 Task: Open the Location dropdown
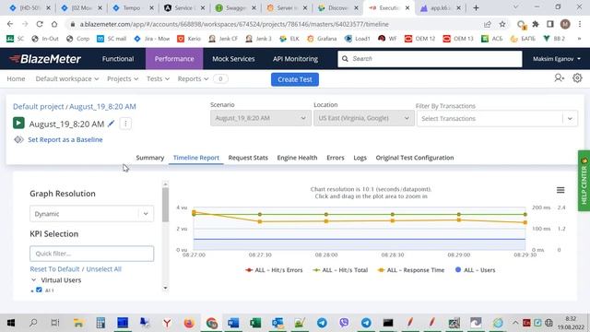click(364, 118)
